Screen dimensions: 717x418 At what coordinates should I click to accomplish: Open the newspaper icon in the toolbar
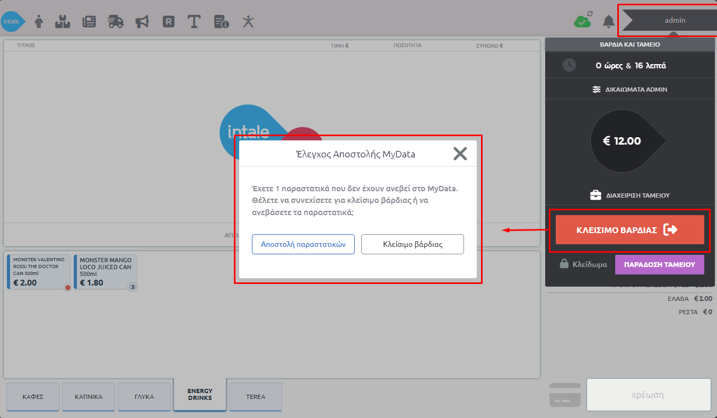click(89, 22)
